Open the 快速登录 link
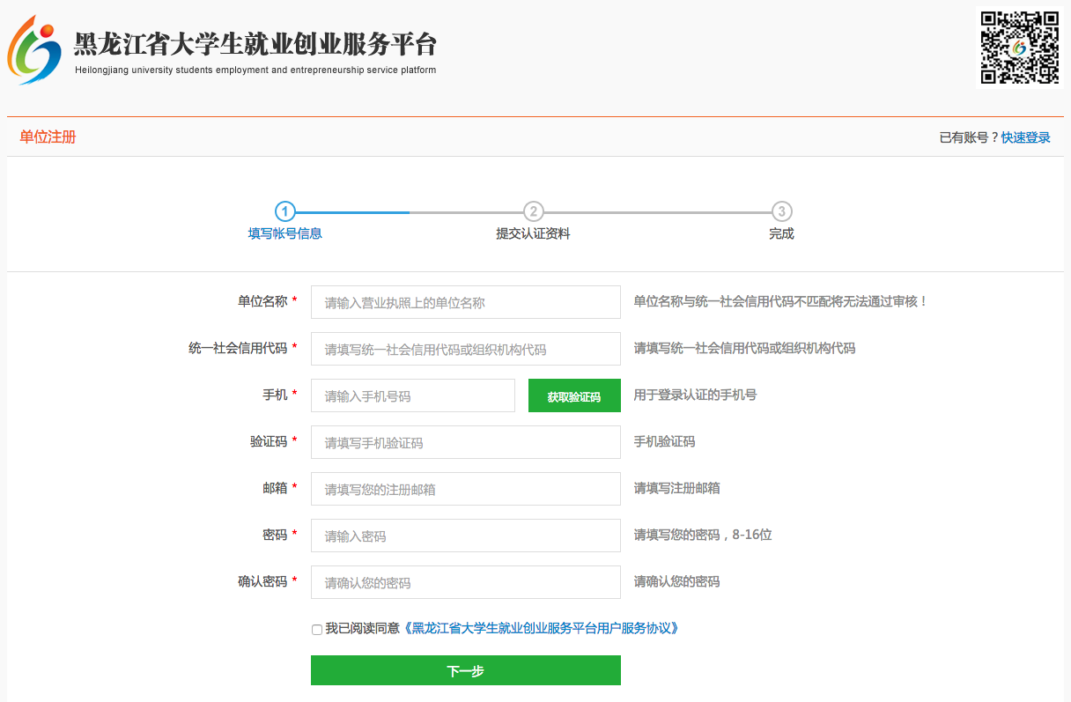Image resolution: width=1071 pixels, height=702 pixels. [1025, 137]
